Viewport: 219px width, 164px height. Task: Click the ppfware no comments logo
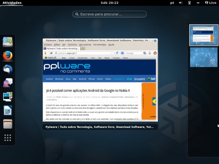coord(67,68)
